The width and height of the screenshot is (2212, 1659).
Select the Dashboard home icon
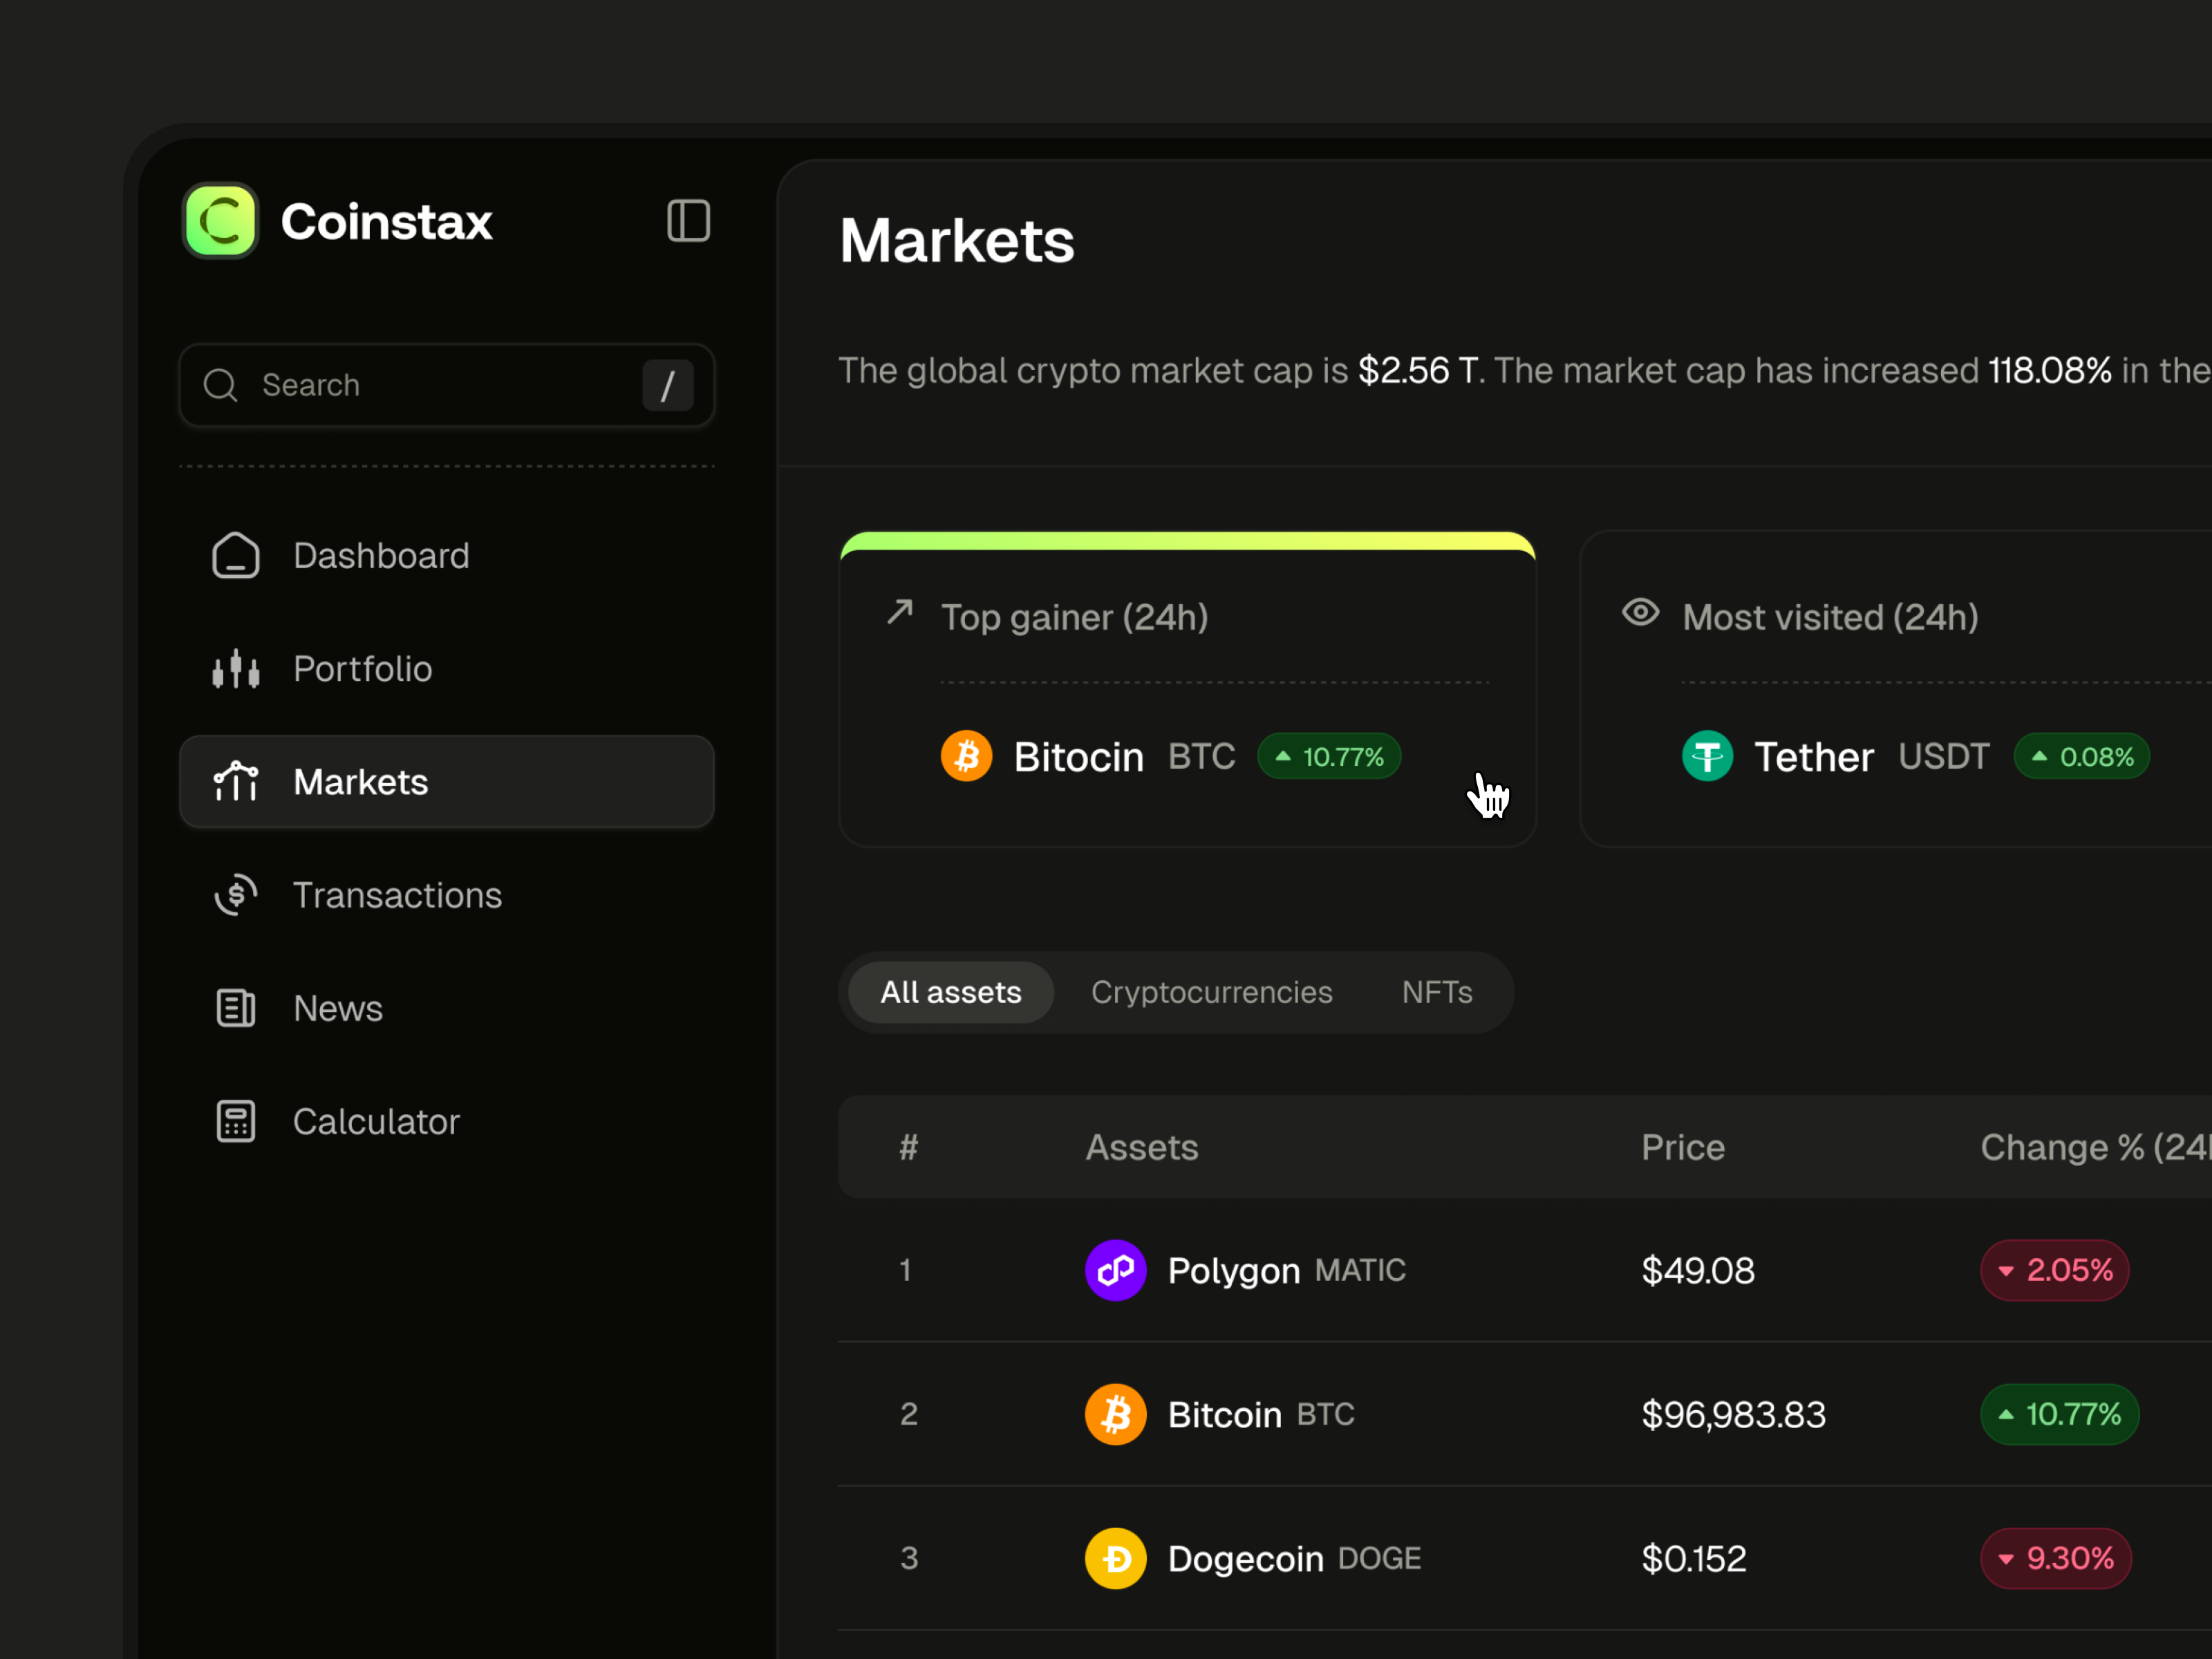point(236,555)
